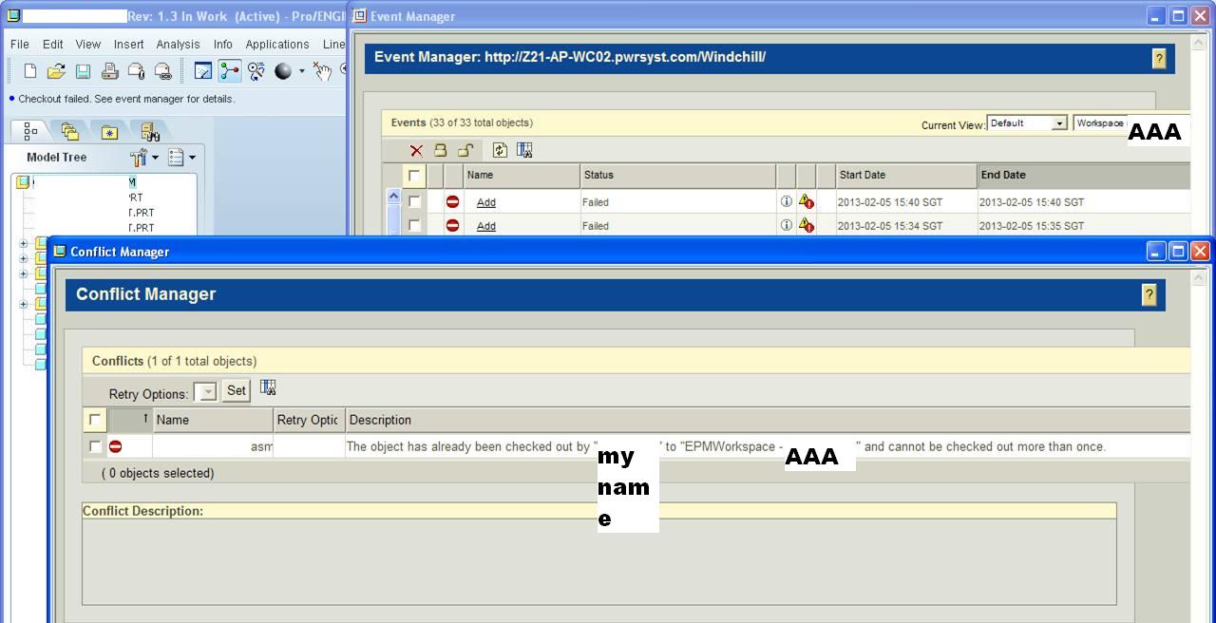Viewport: 1216px width, 623px height.
Task: Click 'Checkout failed' status message
Action: pyautogui.click(x=126, y=99)
